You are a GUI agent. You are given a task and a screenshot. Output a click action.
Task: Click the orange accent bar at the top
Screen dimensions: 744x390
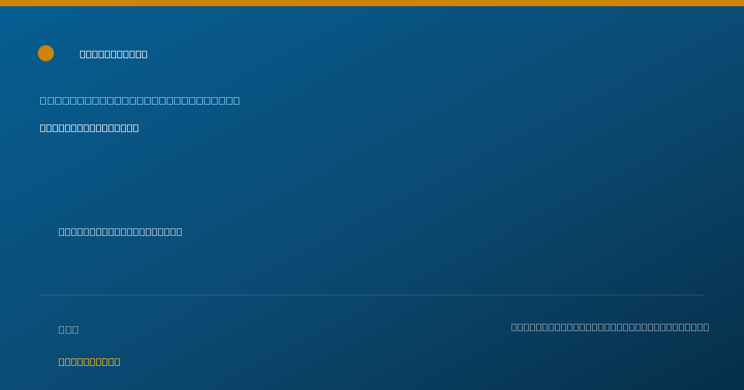click(372, 3)
